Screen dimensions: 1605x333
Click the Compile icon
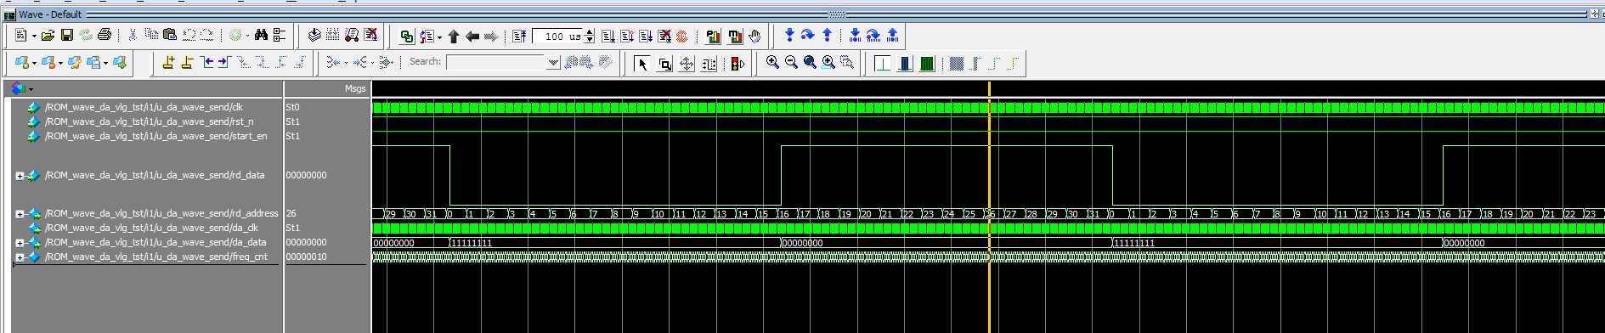point(314,36)
